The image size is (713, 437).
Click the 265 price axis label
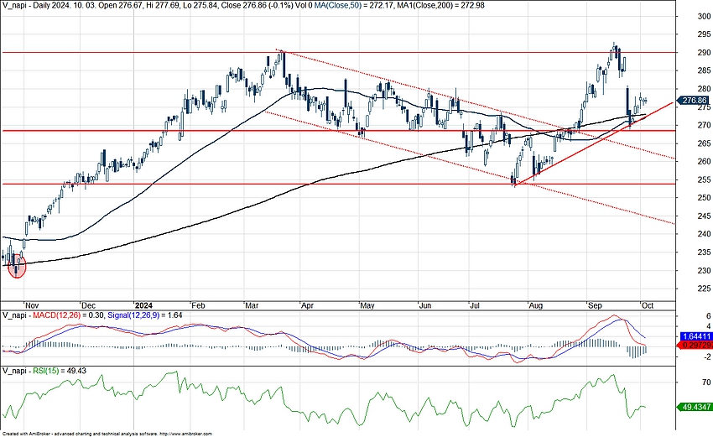[704, 143]
